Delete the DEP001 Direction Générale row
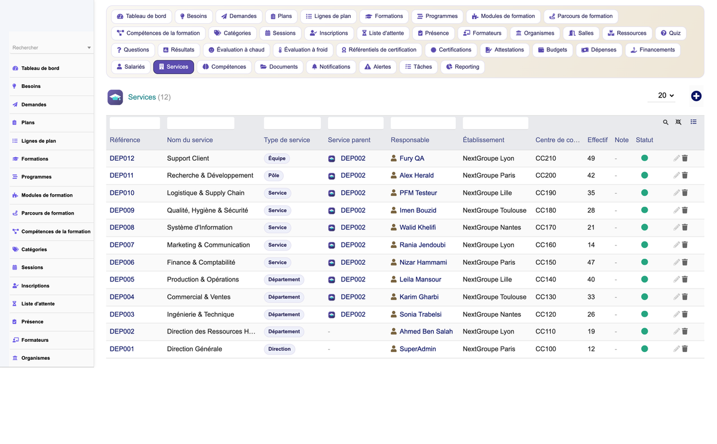Viewport: 717px width, 444px height. coord(685,349)
